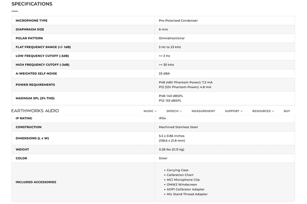The height and width of the screenshot is (204, 307).
Task: Open the Resources navigation menu
Action: tap(261, 111)
